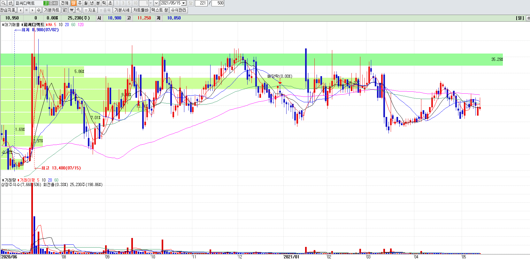This screenshot has width=530, height=259.
Task: Click the 텍스트 창 button
Action: 160,10
